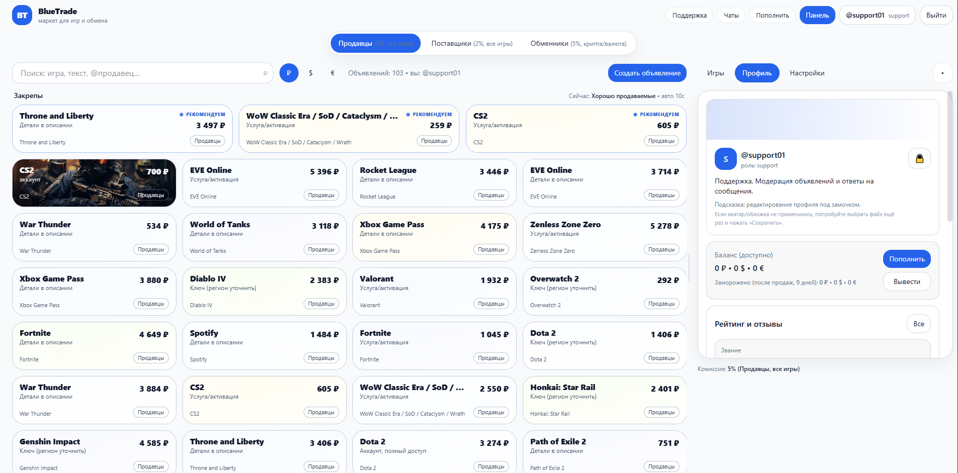Image resolution: width=958 pixels, height=473 pixels.
Task: Expand all reviews with the Все button
Action: click(918, 324)
